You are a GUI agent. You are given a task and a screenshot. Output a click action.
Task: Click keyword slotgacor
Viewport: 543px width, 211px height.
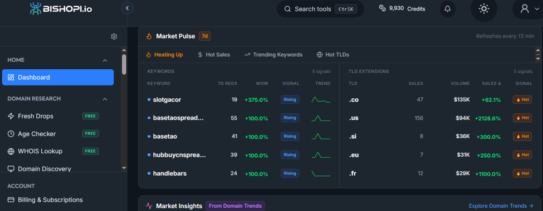click(167, 100)
